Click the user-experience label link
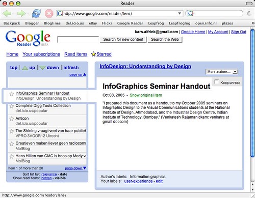The width and height of the screenshot is (255, 198). point(138,181)
